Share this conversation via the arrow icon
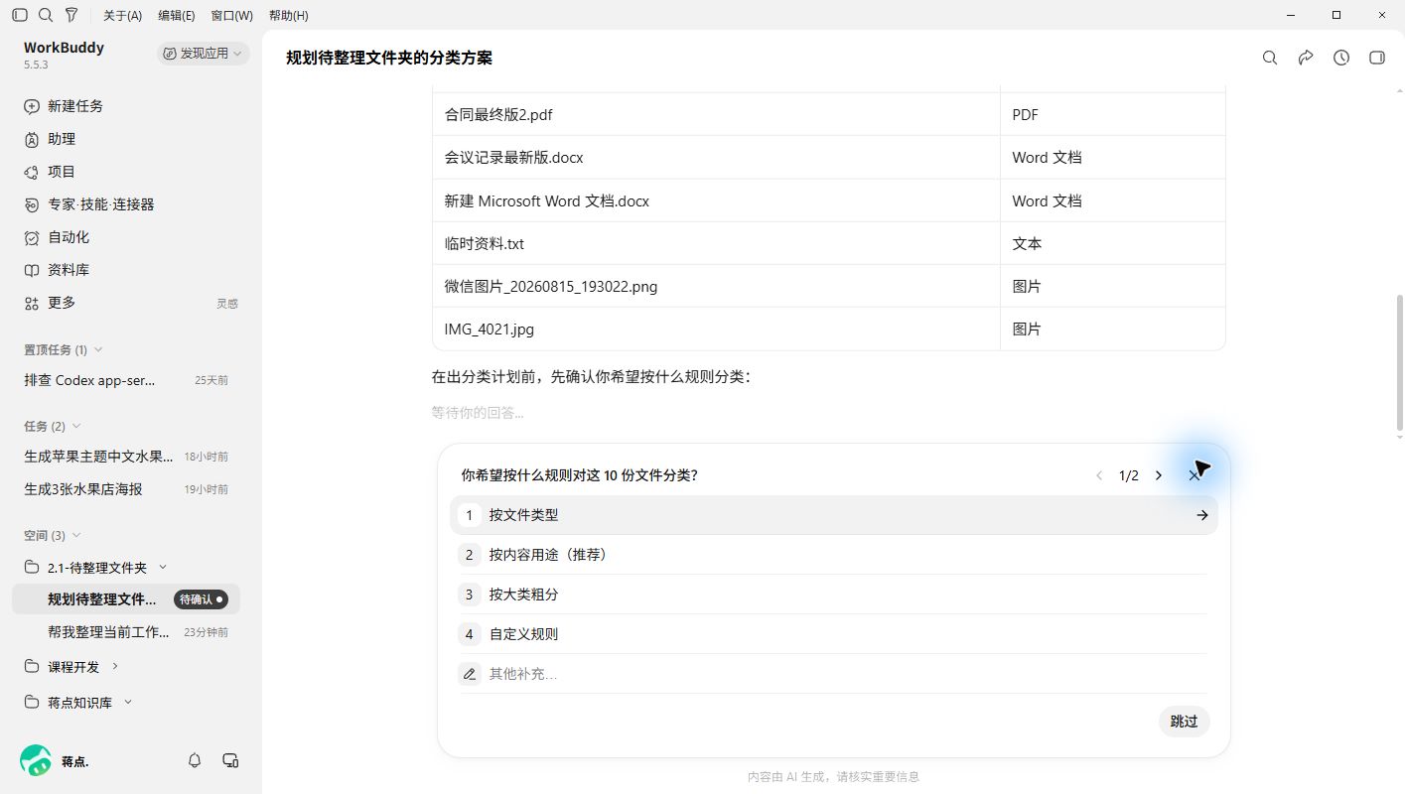 [1306, 58]
